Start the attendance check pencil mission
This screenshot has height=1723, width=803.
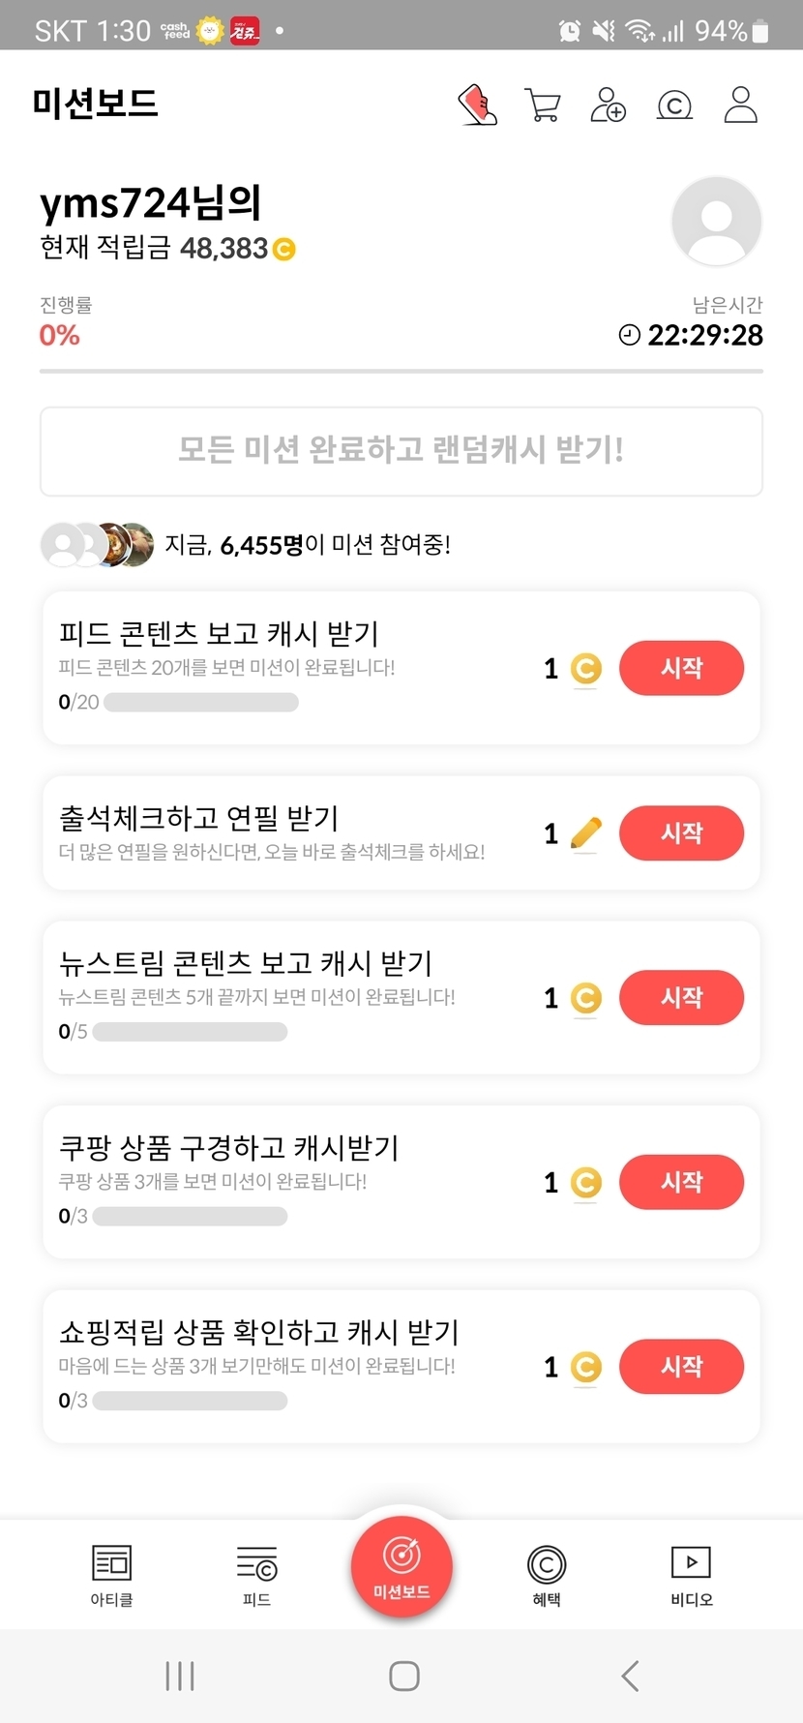coord(681,833)
